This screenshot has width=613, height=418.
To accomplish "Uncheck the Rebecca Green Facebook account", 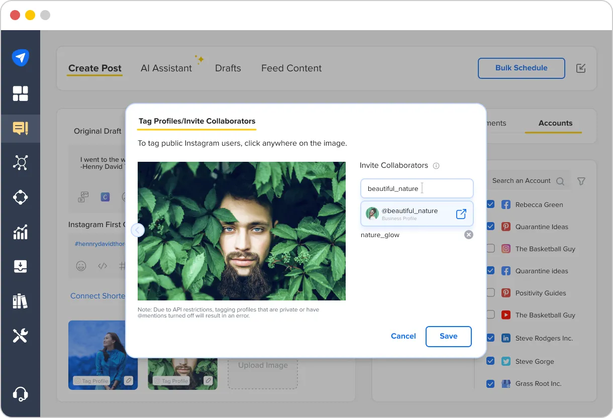I will click(490, 204).
